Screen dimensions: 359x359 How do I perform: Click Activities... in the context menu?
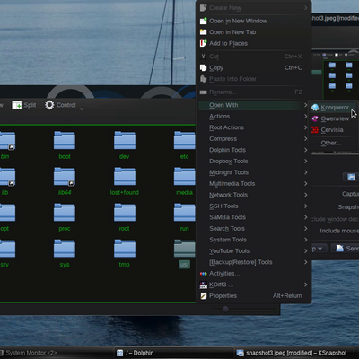253,274
